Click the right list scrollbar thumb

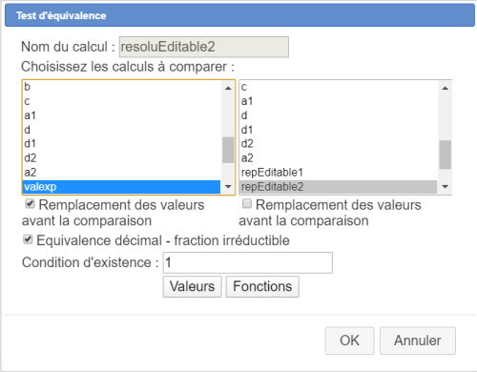(x=446, y=155)
